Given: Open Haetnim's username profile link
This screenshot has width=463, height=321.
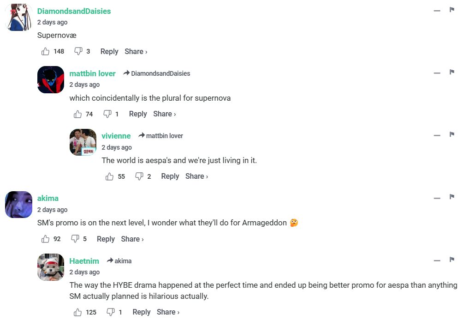Looking at the screenshot, I should 84,261.
